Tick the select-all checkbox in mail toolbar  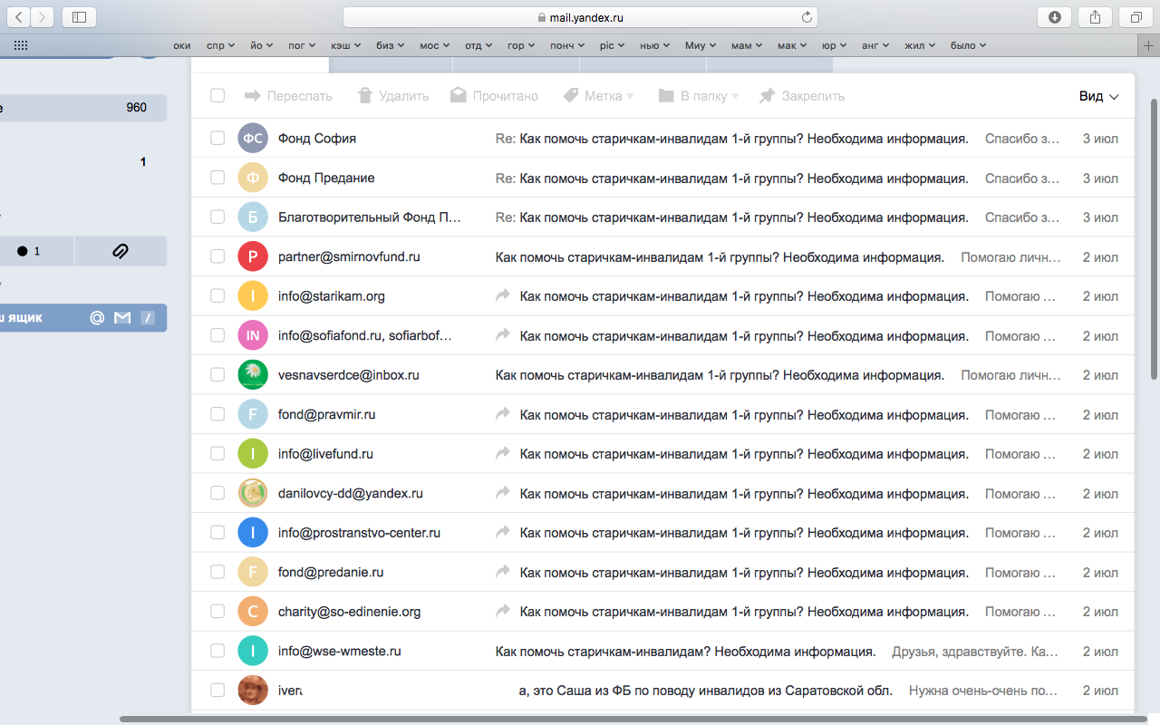pyautogui.click(x=217, y=96)
